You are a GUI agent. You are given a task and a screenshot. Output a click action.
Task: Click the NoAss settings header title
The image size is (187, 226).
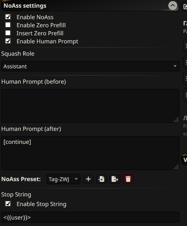pos(25,6)
